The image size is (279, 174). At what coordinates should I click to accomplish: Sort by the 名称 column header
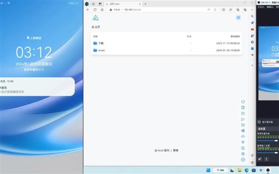(95, 36)
